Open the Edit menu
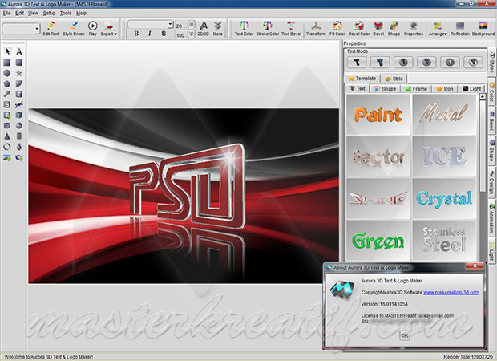The width and height of the screenshot is (497, 361). tap(20, 14)
